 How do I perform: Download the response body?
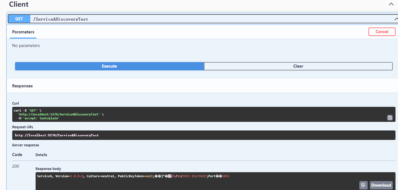pyautogui.click(x=381, y=185)
